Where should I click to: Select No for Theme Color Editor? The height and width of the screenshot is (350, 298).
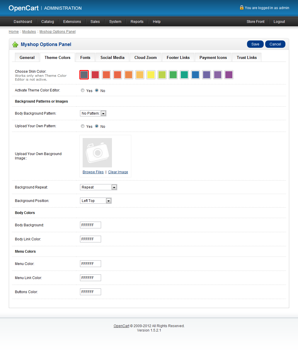click(x=97, y=90)
